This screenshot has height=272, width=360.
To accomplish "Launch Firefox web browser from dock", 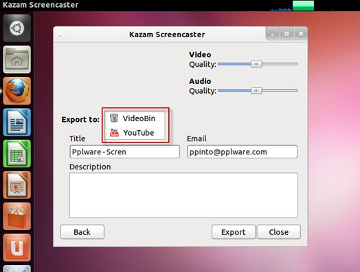I will tap(17, 91).
